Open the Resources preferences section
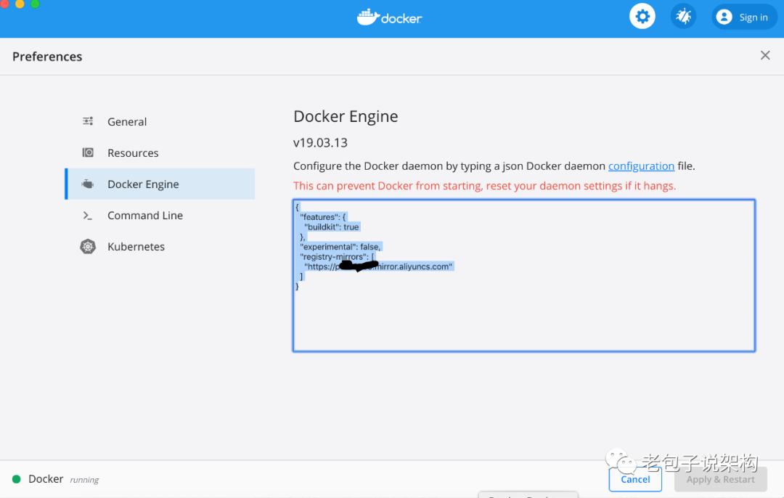This screenshot has width=784, height=498. click(160, 152)
